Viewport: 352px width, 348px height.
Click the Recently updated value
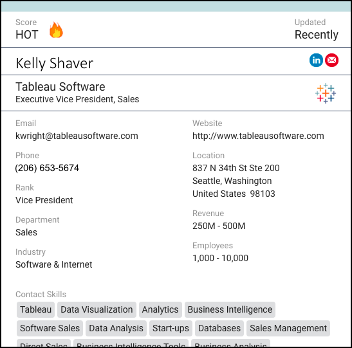[317, 35]
